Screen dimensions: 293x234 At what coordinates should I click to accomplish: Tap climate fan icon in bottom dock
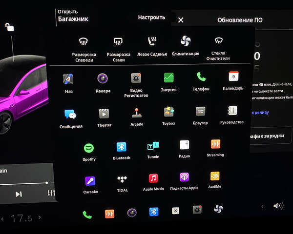tap(218, 209)
